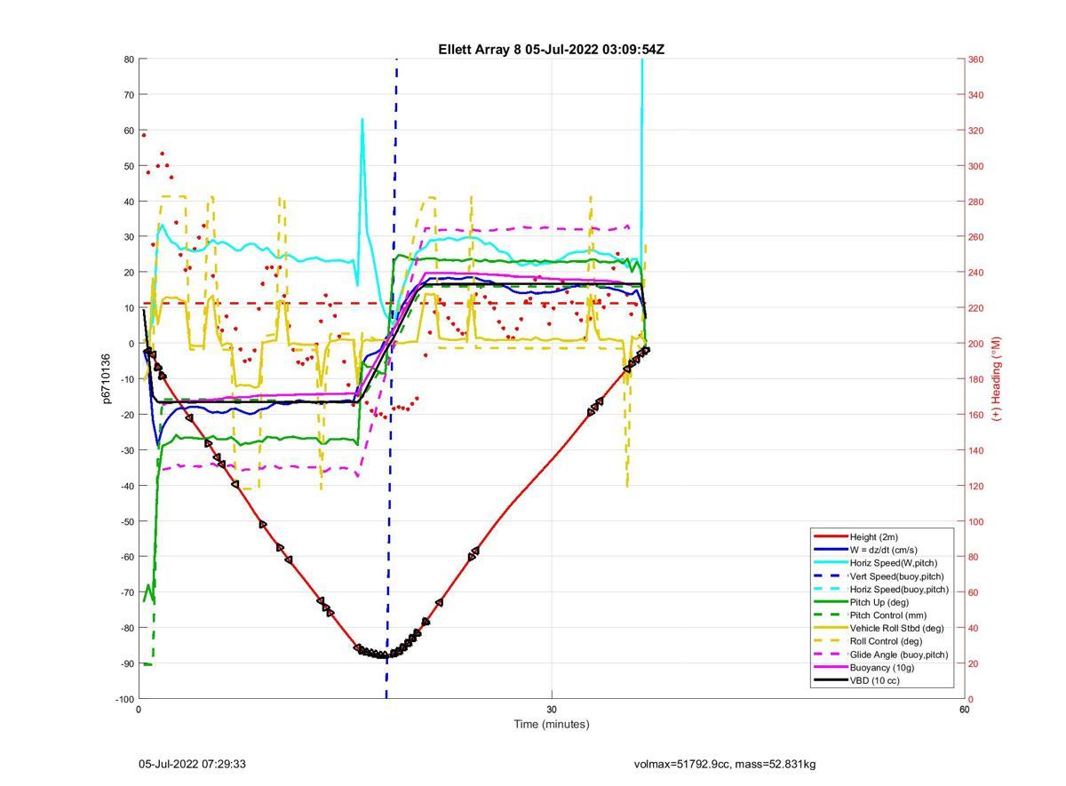
Task: Click the 'Time (minutes)' x-axis label
Action: coord(551,724)
